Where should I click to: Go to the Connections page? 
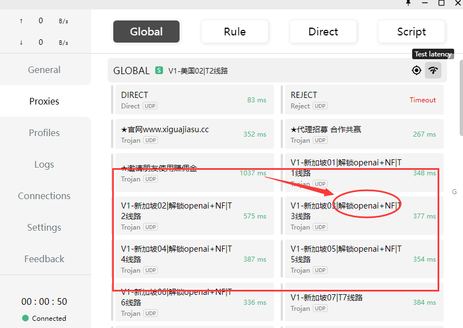click(x=44, y=196)
